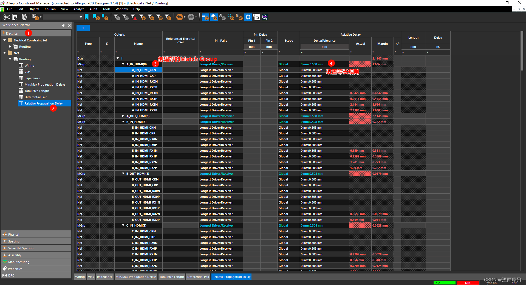
Task: Go to next bookmark icon
Action: (x=96, y=17)
